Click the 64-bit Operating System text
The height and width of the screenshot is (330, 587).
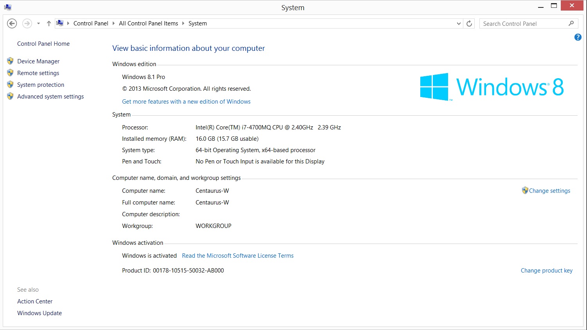point(256,150)
